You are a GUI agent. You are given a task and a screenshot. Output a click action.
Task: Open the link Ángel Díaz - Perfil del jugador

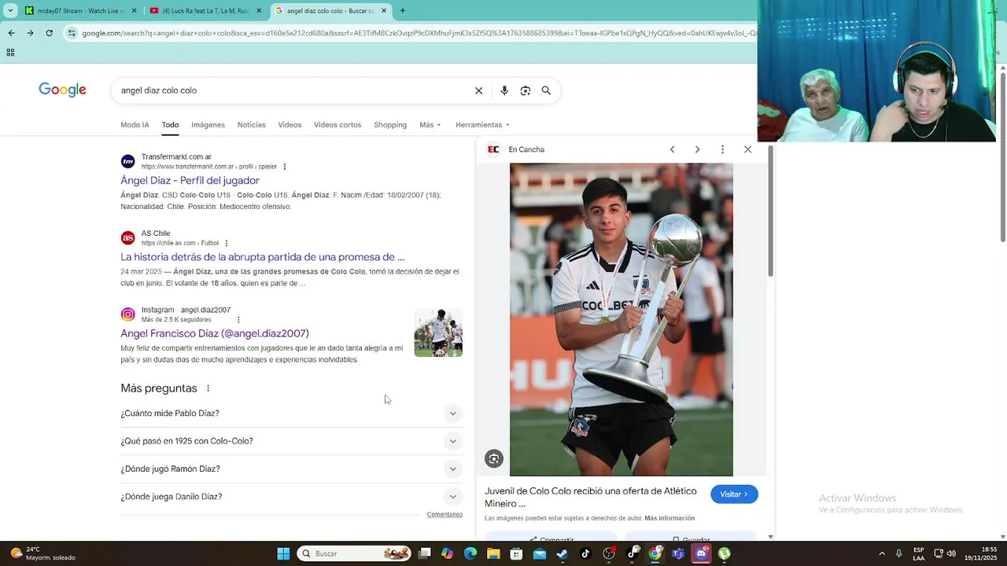tap(190, 181)
